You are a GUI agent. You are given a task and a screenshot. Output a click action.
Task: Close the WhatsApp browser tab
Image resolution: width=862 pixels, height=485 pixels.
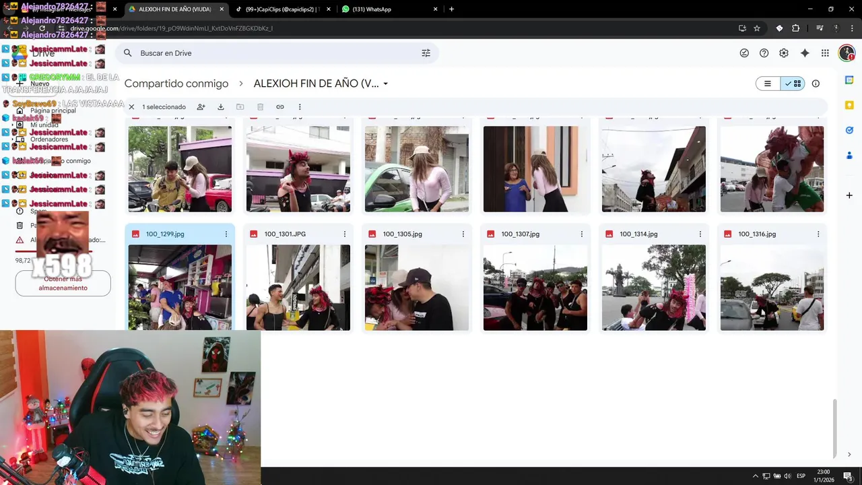click(x=435, y=9)
